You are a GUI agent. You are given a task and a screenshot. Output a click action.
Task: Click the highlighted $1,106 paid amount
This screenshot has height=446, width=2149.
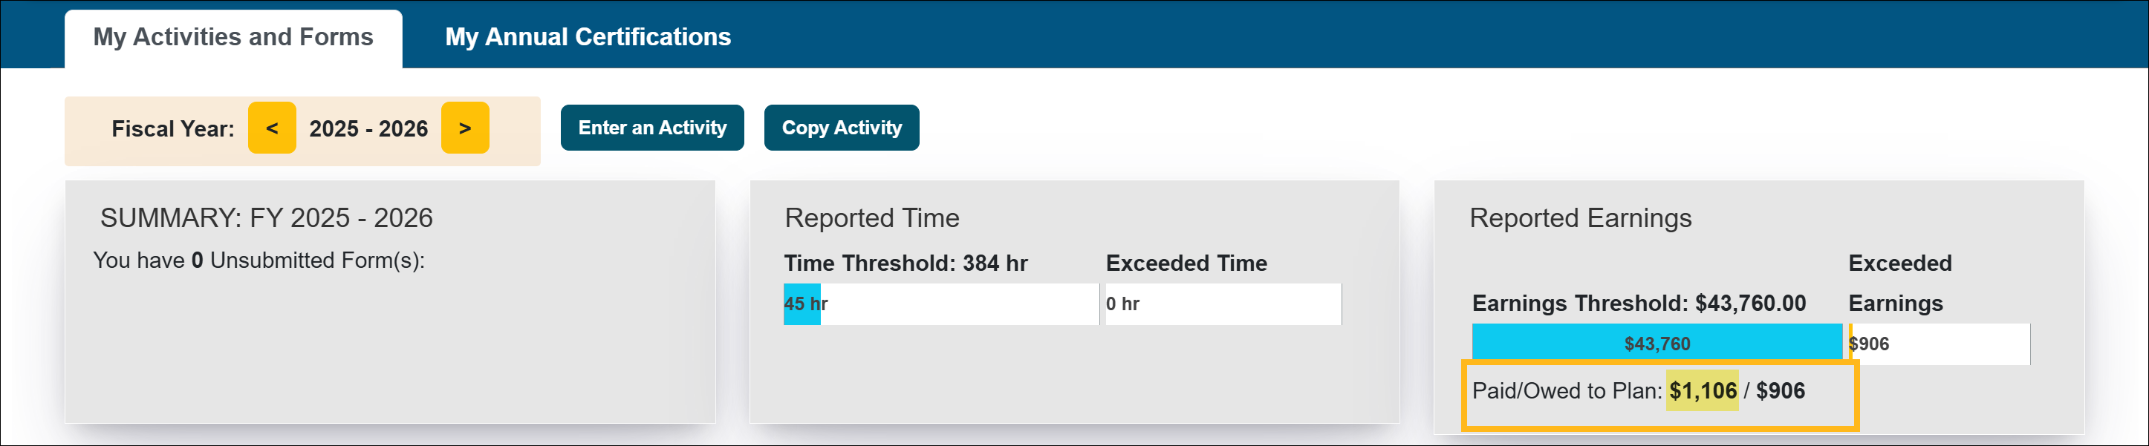click(1702, 391)
